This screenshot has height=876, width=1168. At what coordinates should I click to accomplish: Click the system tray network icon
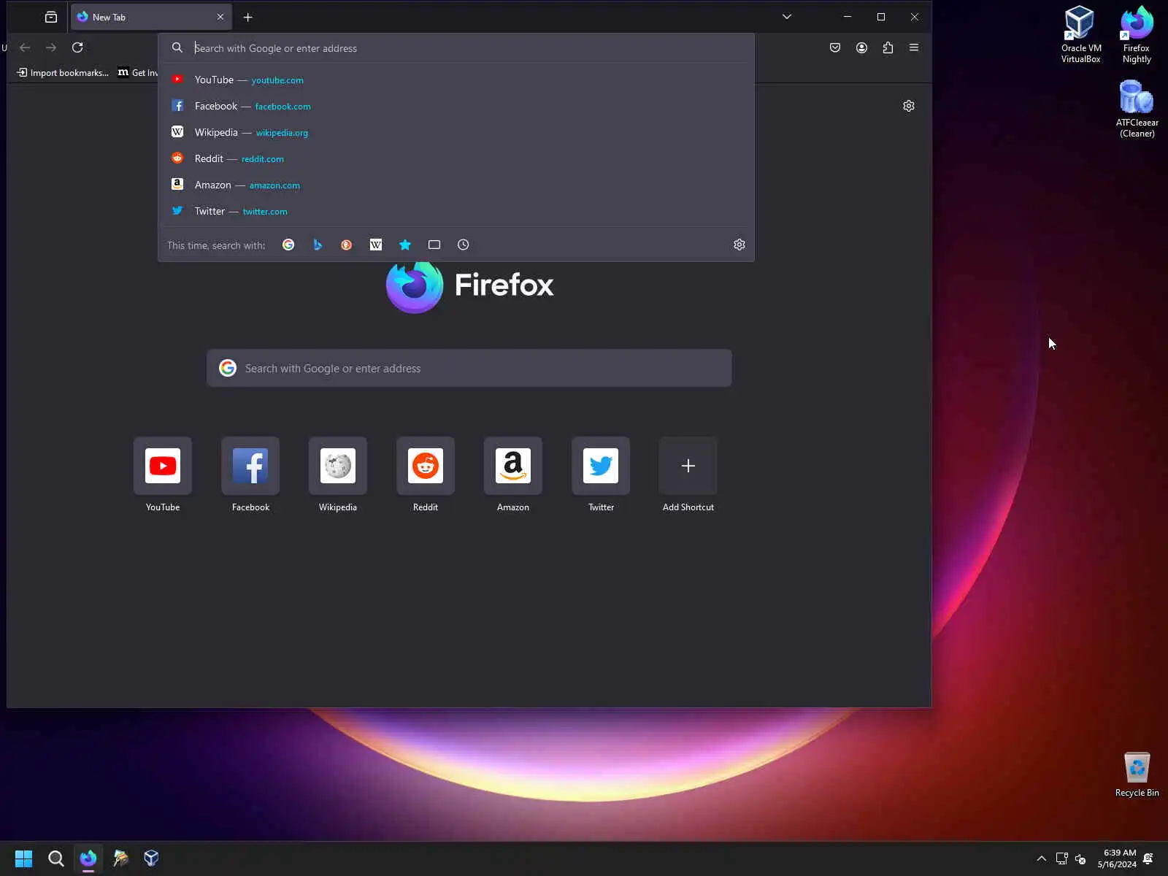coord(1062,858)
